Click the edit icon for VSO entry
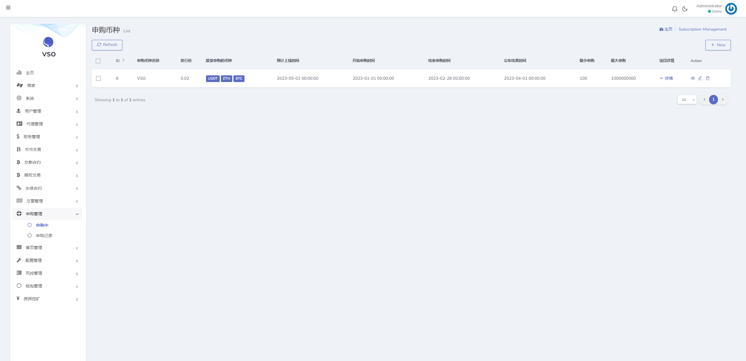This screenshot has height=361, width=746. [700, 78]
